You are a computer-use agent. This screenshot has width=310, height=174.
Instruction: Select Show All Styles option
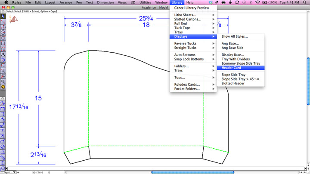tap(235, 36)
